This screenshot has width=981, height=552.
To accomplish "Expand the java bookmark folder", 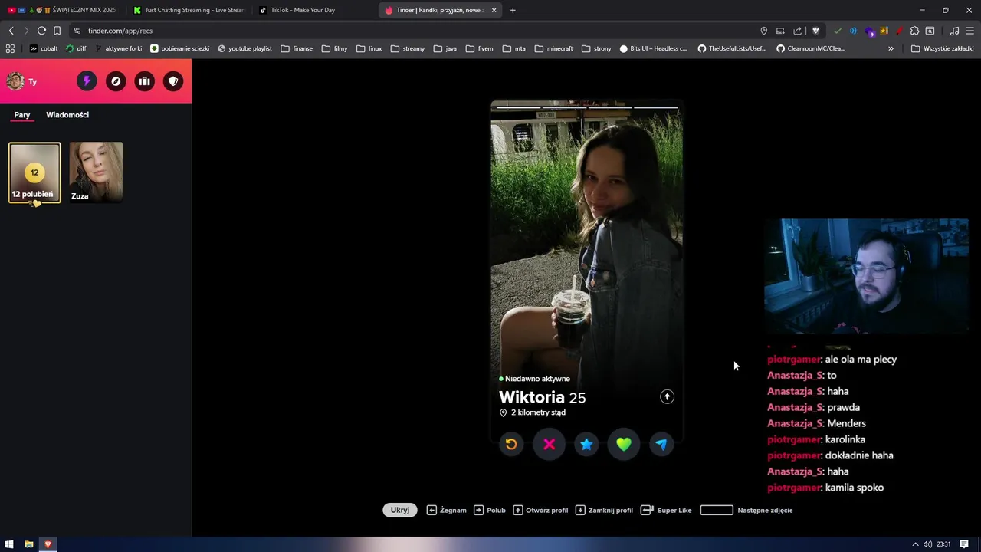I will (445, 48).
